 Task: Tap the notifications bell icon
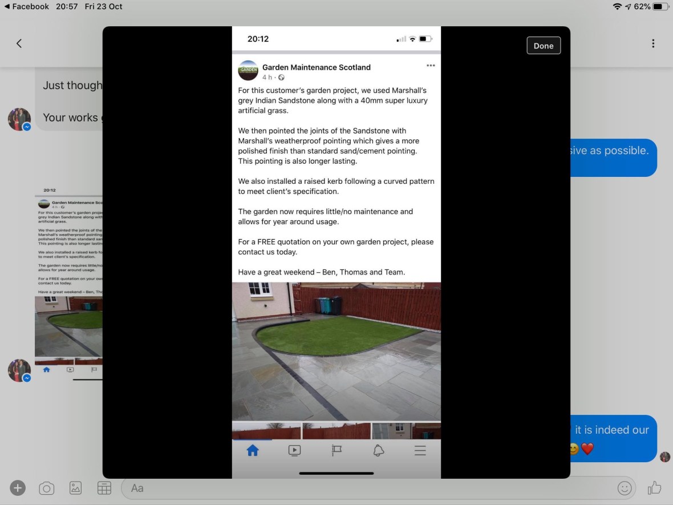378,451
